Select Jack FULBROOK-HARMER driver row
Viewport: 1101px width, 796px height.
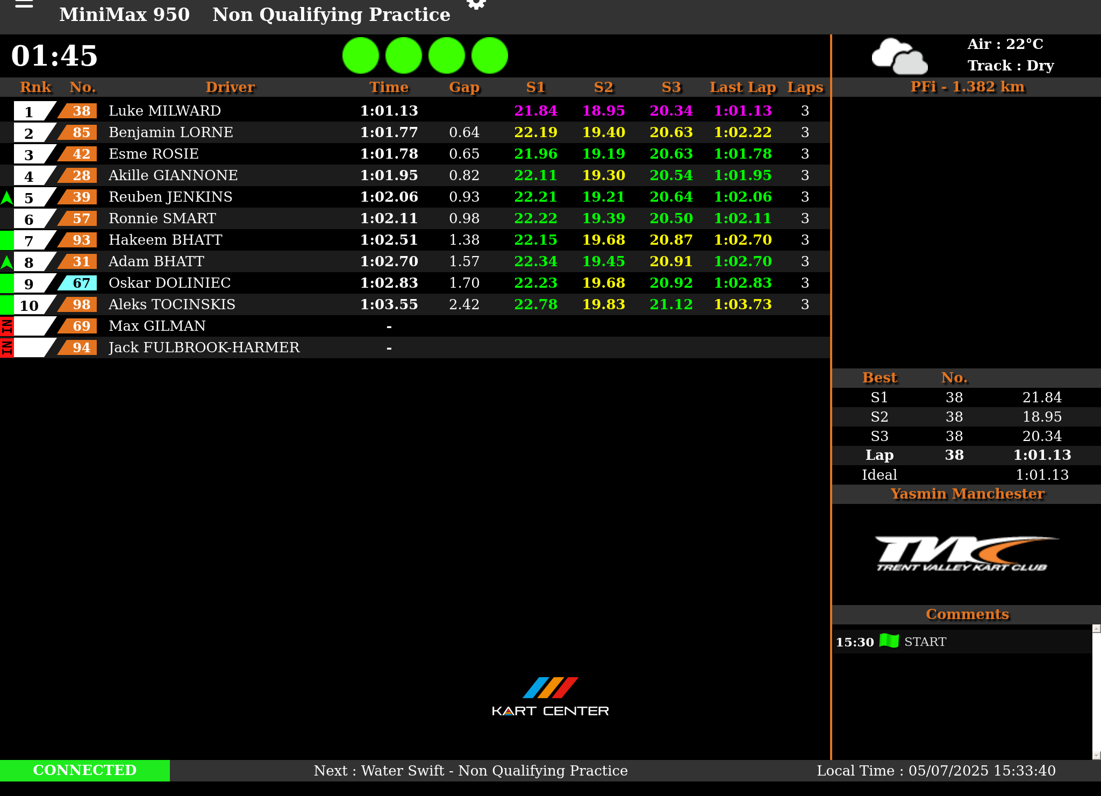coord(204,347)
